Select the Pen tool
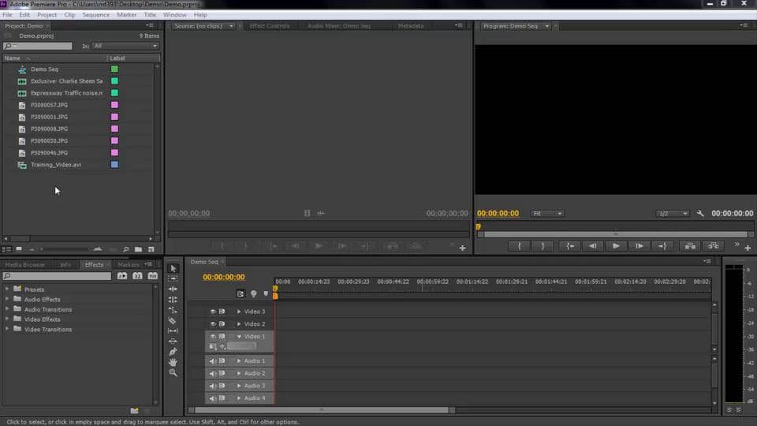This screenshot has height=426, width=757. click(x=173, y=352)
